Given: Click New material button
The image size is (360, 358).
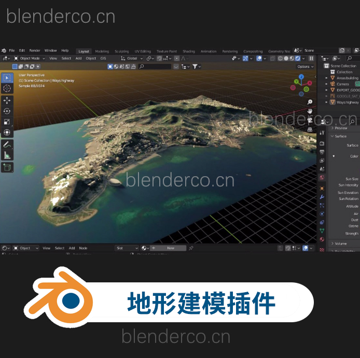Looking at the screenshot, I should [169, 248].
